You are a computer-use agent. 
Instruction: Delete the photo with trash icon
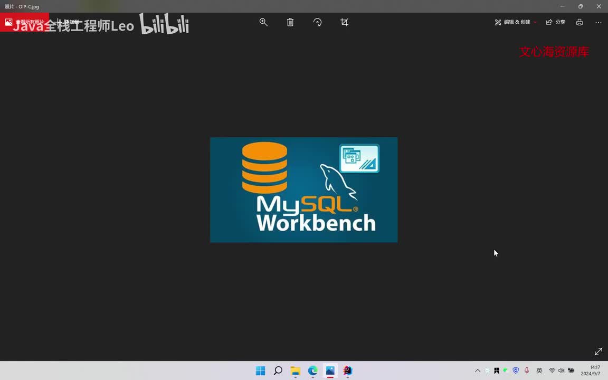(290, 22)
